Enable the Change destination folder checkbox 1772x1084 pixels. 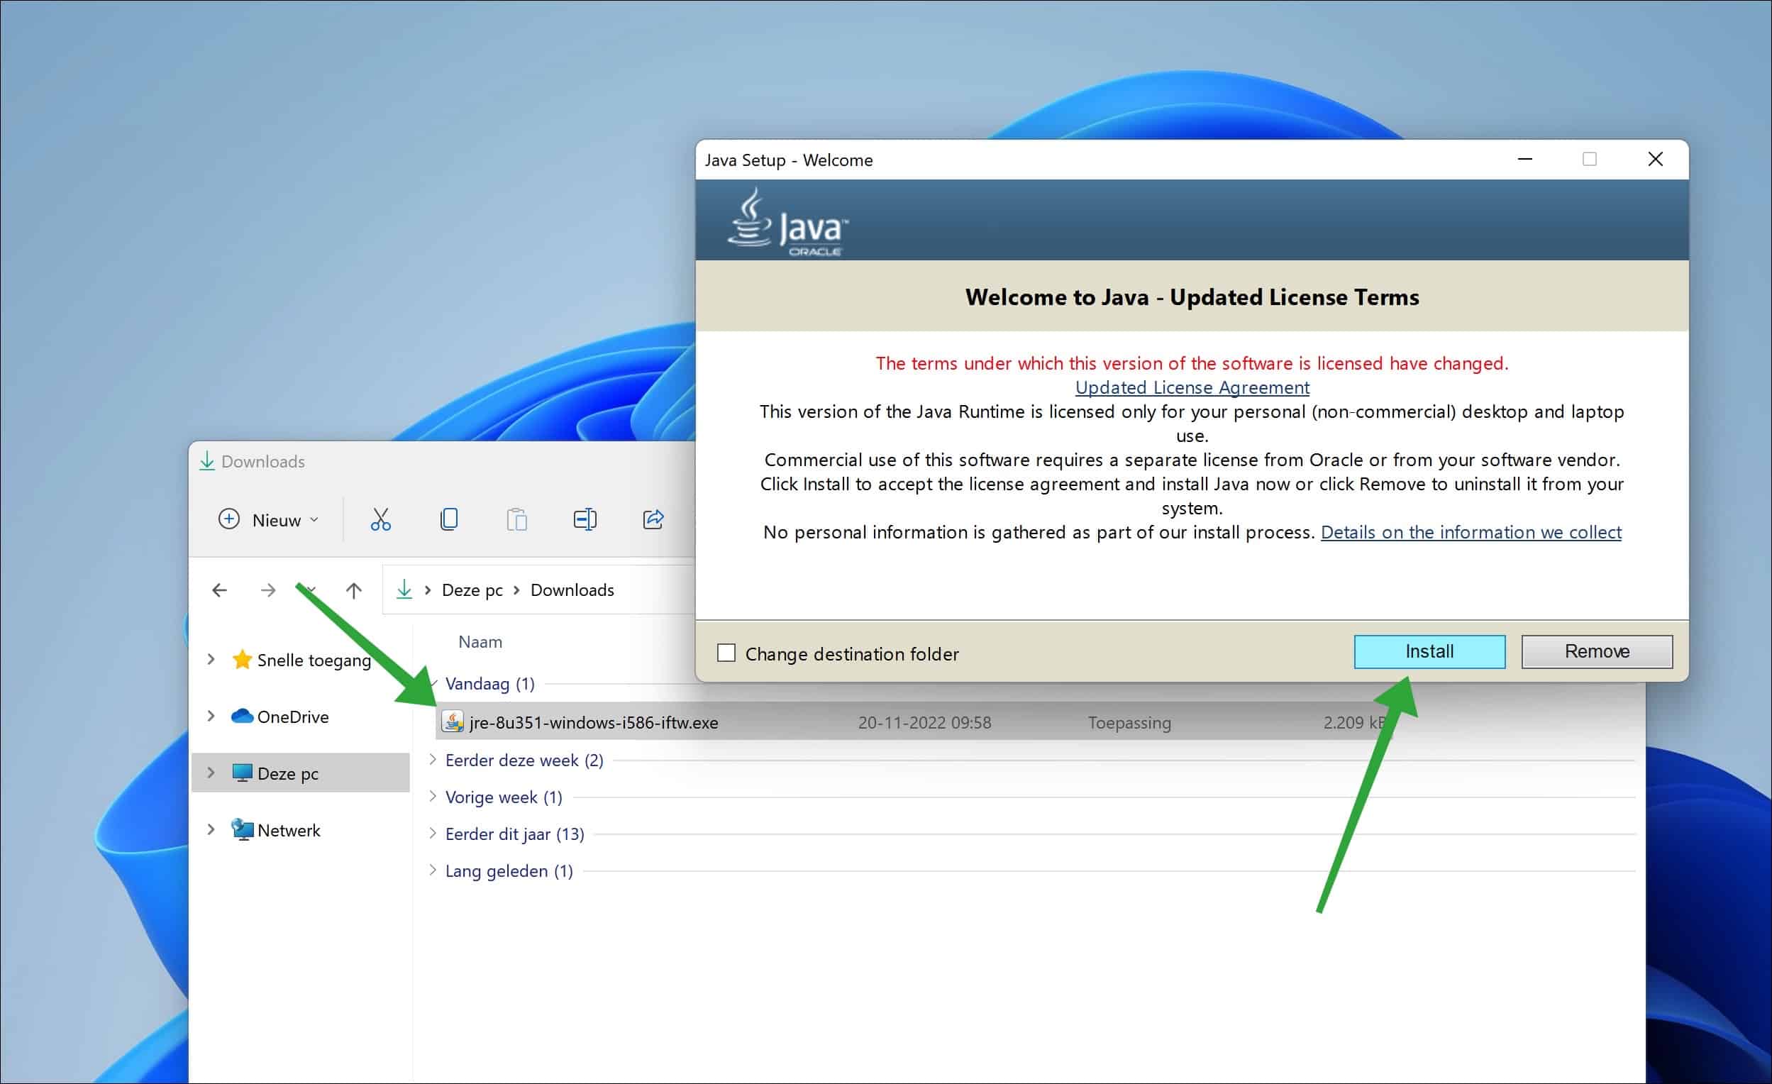click(x=726, y=653)
